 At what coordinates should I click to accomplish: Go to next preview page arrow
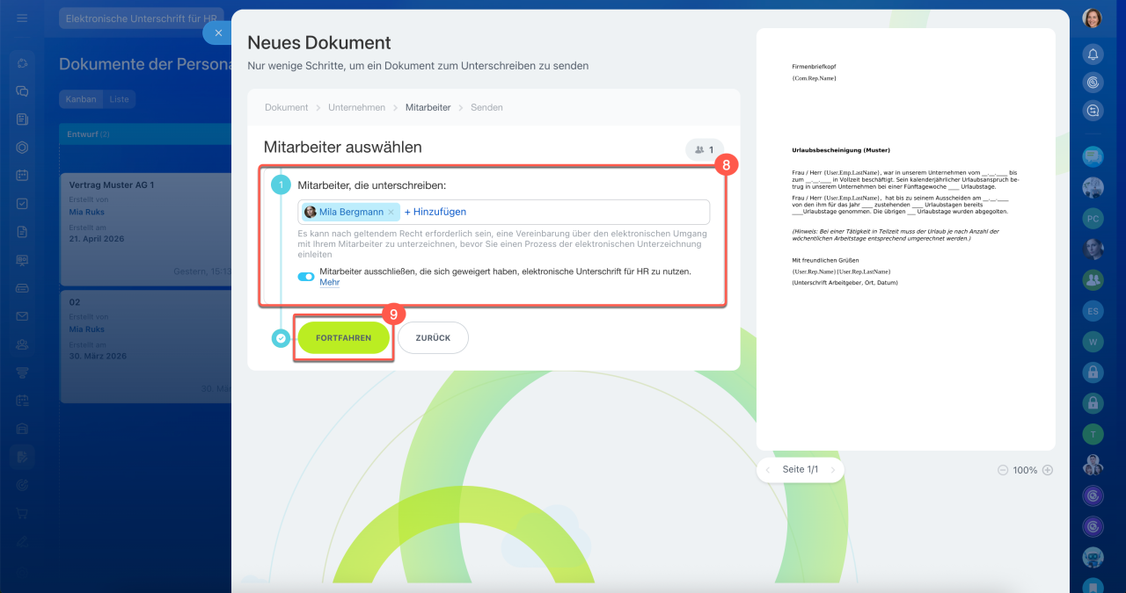coord(831,470)
